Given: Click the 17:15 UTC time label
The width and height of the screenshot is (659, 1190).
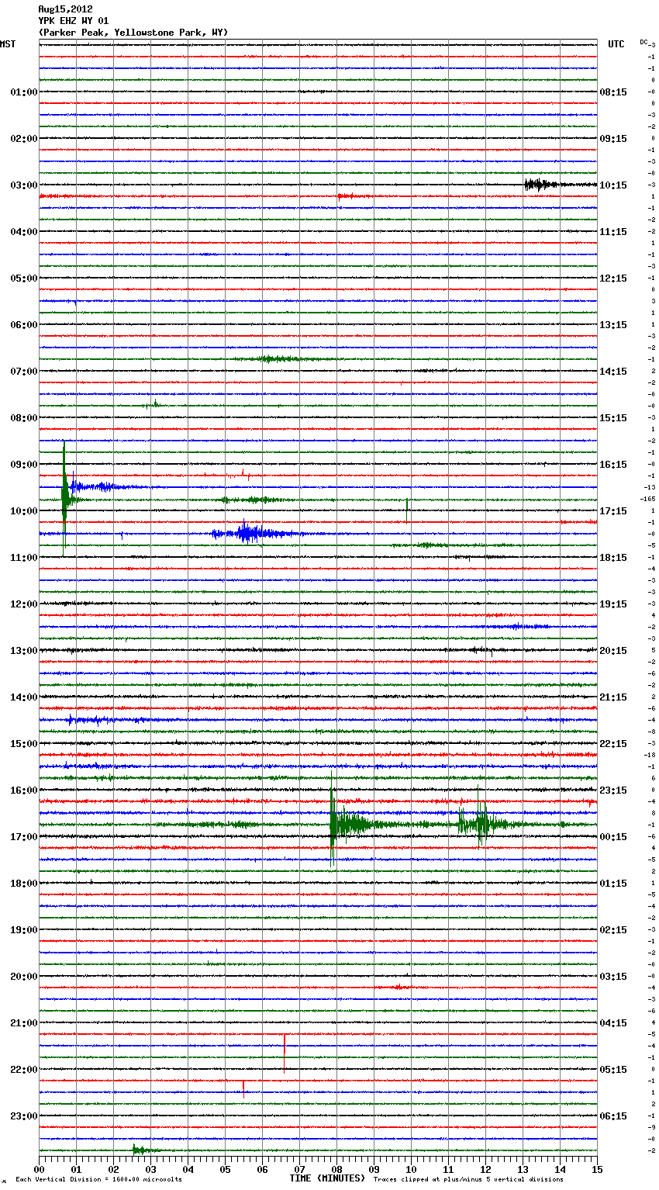Looking at the screenshot, I should [613, 511].
